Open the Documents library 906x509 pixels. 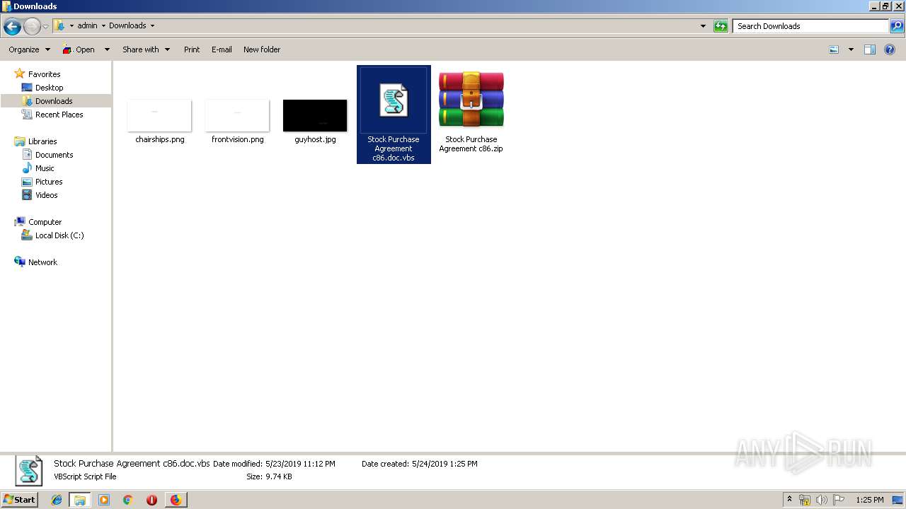click(x=54, y=155)
